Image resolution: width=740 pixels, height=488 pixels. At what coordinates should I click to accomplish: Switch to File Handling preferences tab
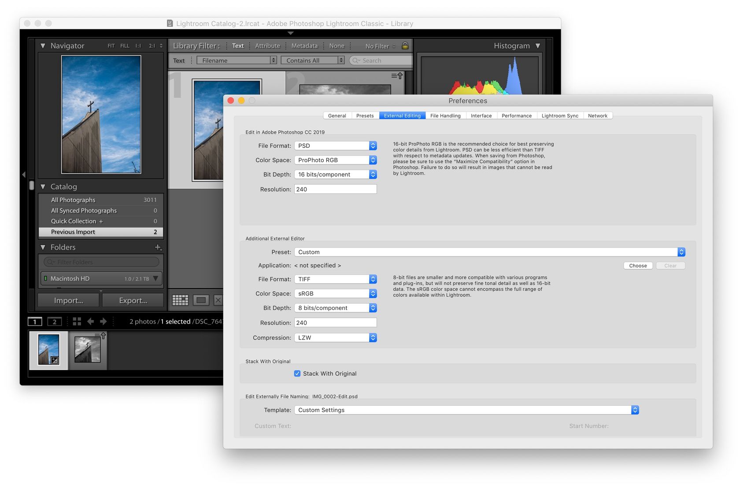445,116
